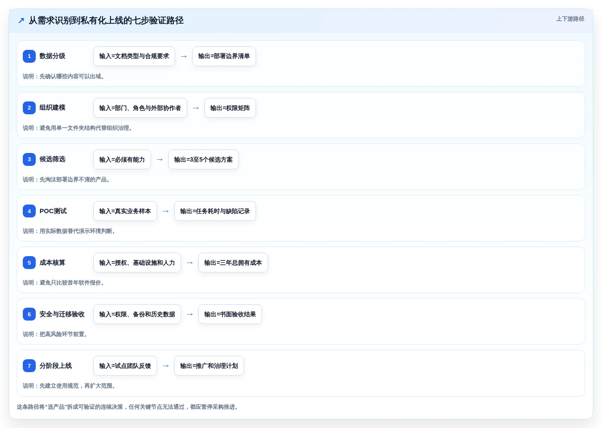Click the arrow in the 成本核算 row

(x=190, y=263)
